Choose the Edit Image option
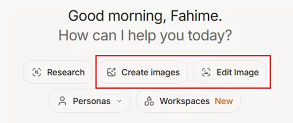 [x=230, y=72]
